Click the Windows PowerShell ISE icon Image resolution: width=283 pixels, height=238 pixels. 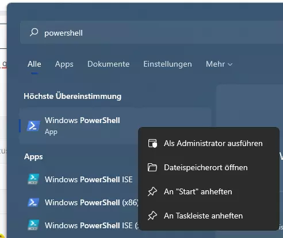click(33, 179)
